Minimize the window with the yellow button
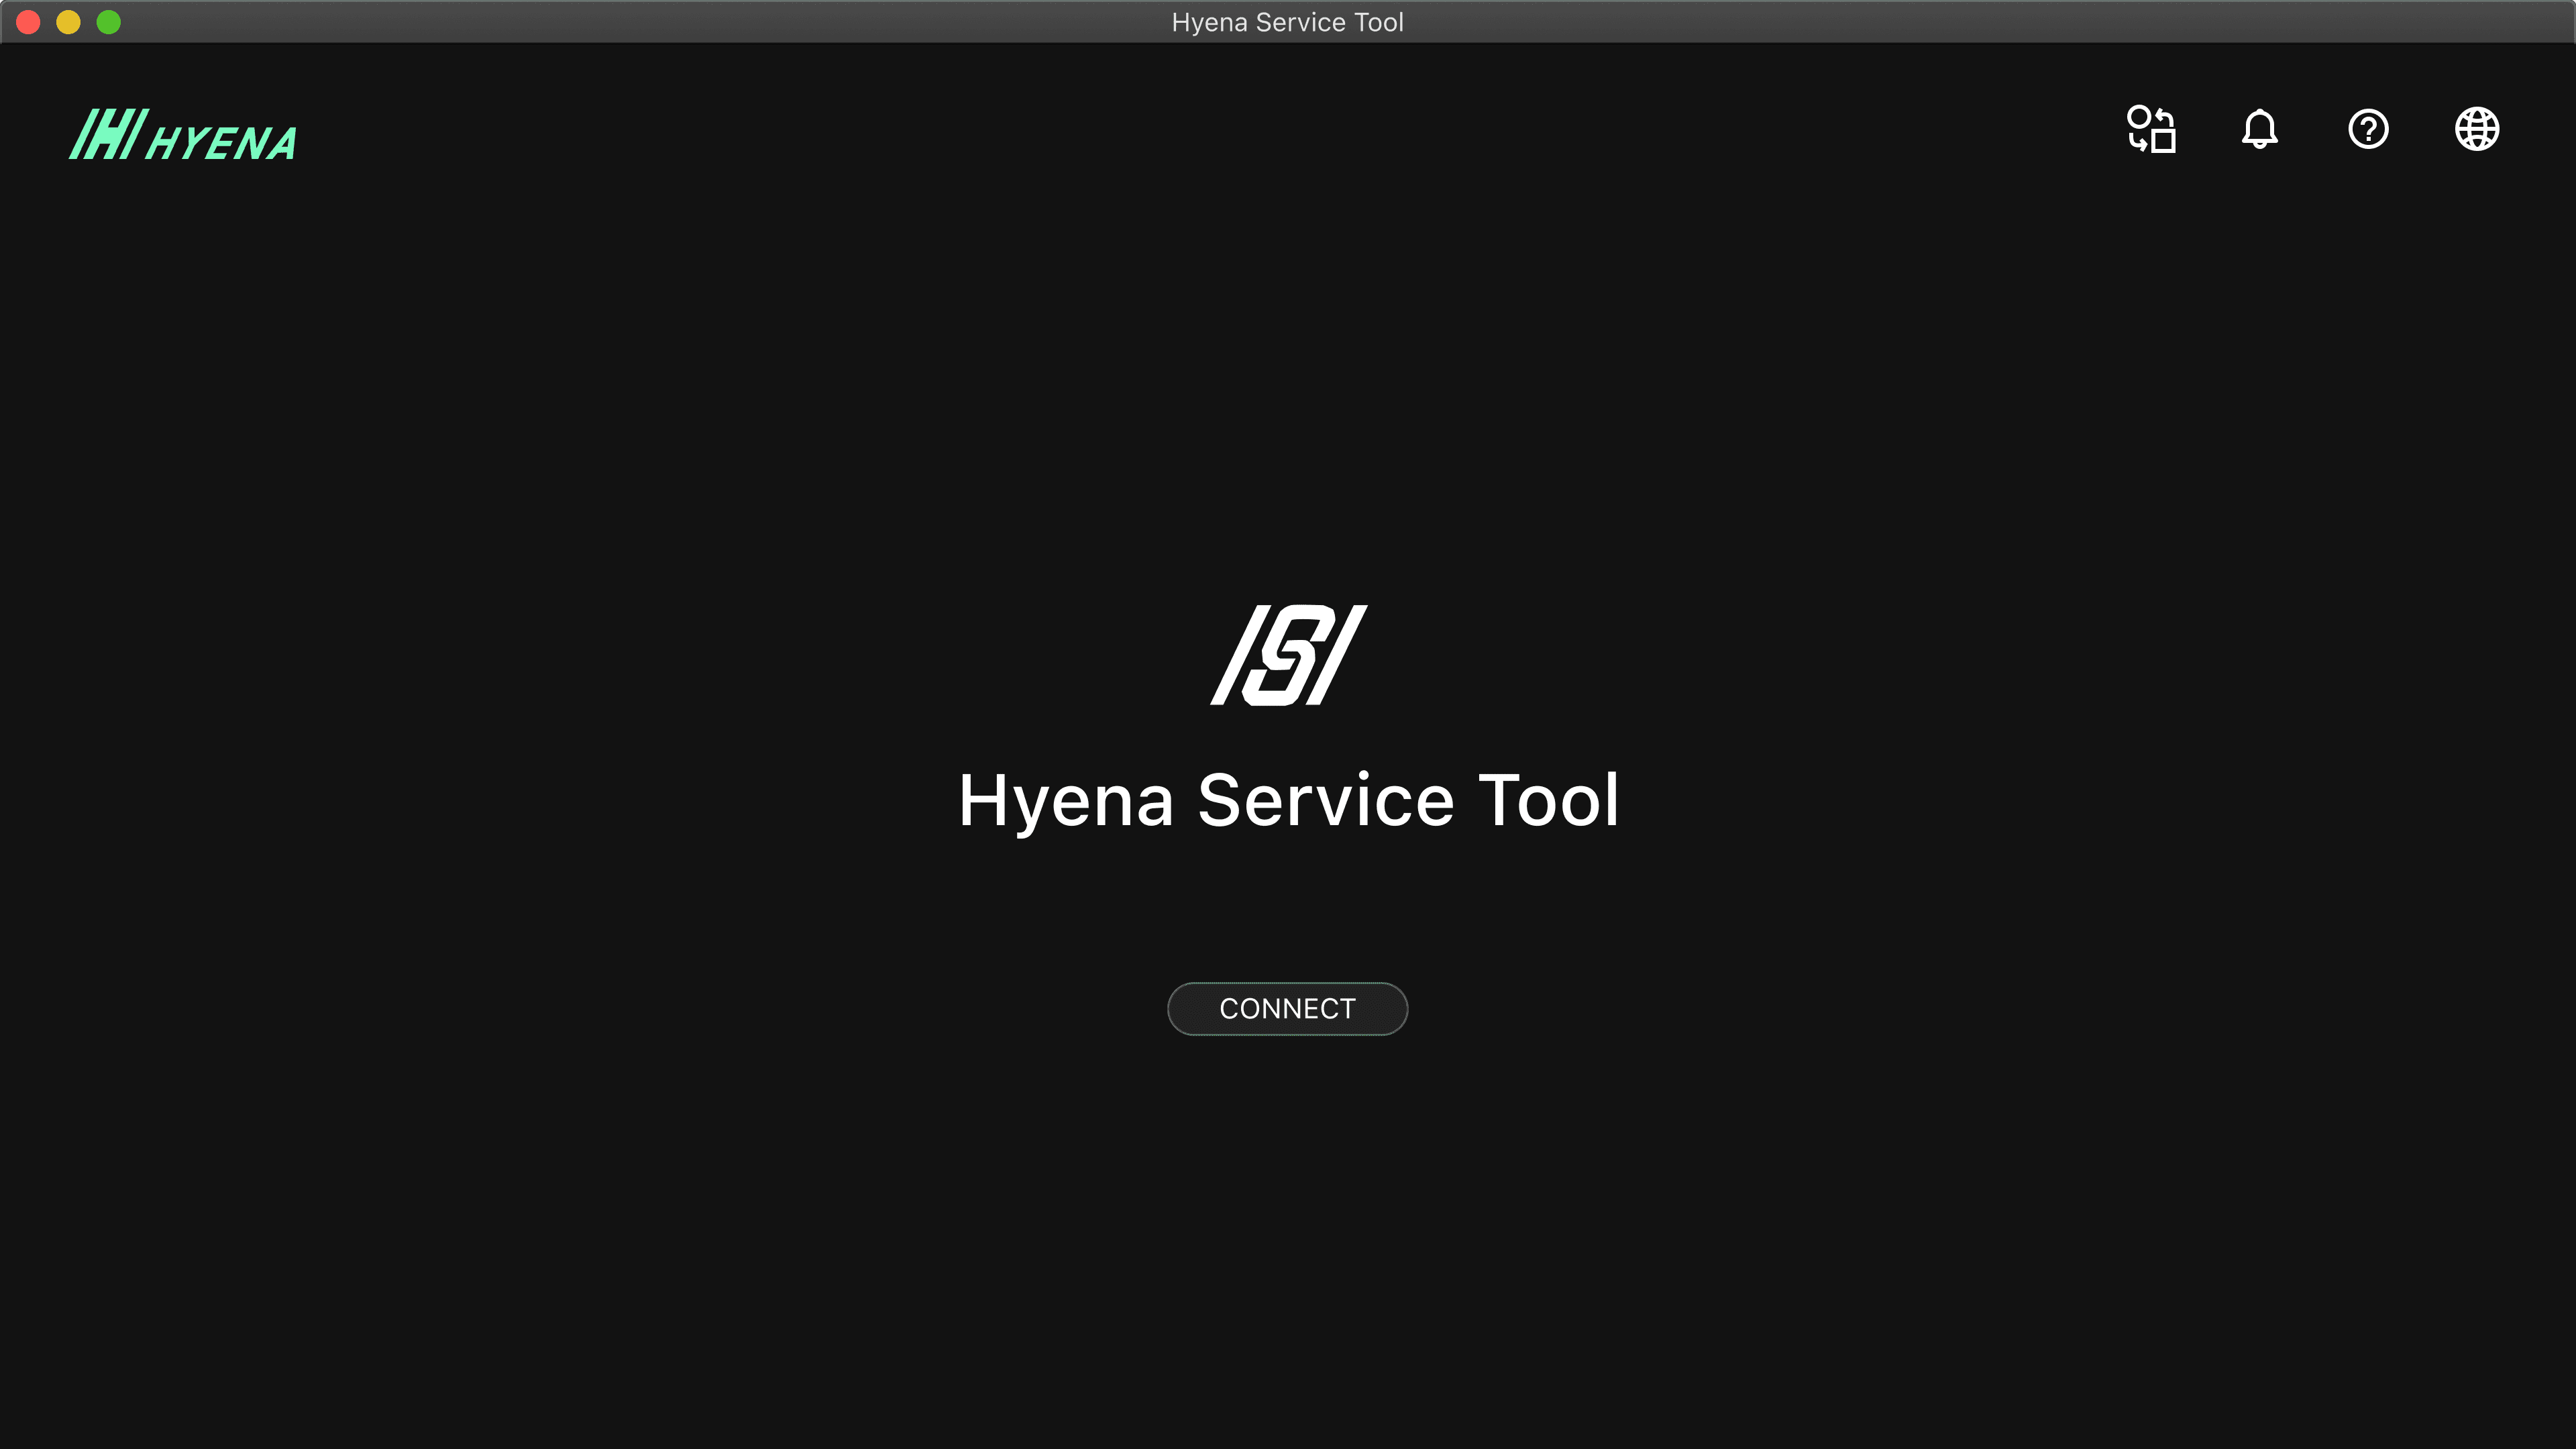 (68, 21)
